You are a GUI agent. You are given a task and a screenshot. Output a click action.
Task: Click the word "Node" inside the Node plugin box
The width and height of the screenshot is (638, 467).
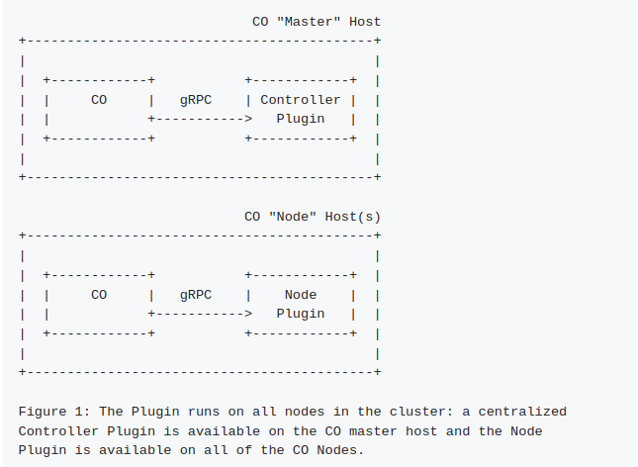tap(300, 294)
